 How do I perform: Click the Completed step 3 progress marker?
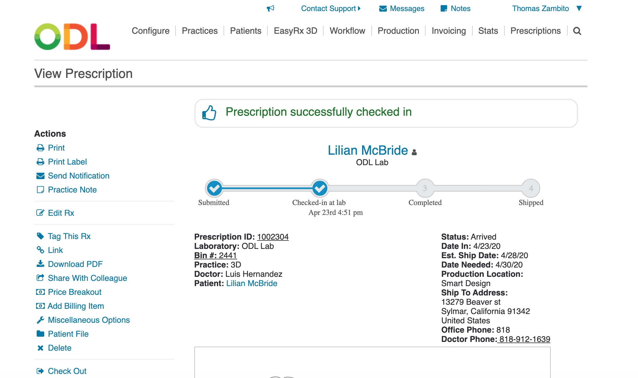tap(425, 188)
